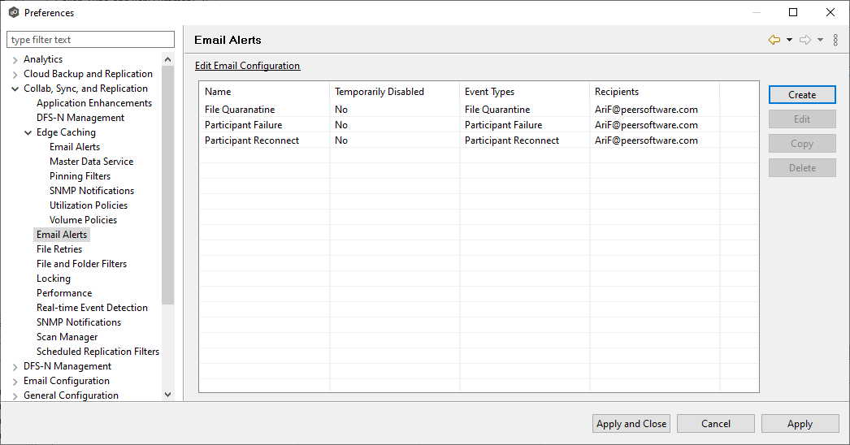Open the Edit Email Configuration link

pos(247,66)
